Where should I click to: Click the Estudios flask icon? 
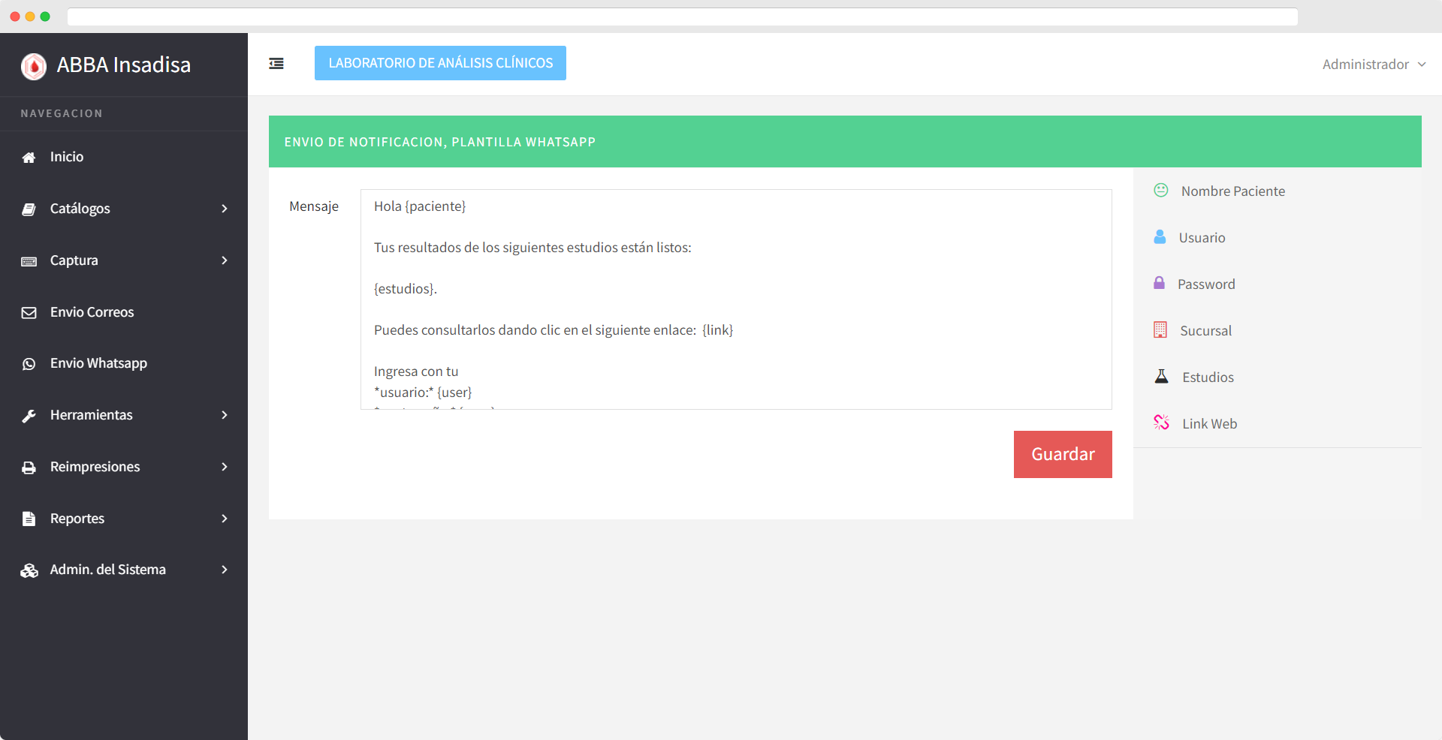1161,376
